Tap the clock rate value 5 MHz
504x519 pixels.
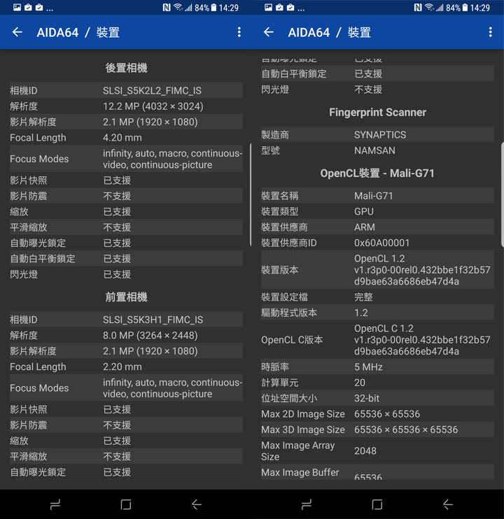(368, 367)
